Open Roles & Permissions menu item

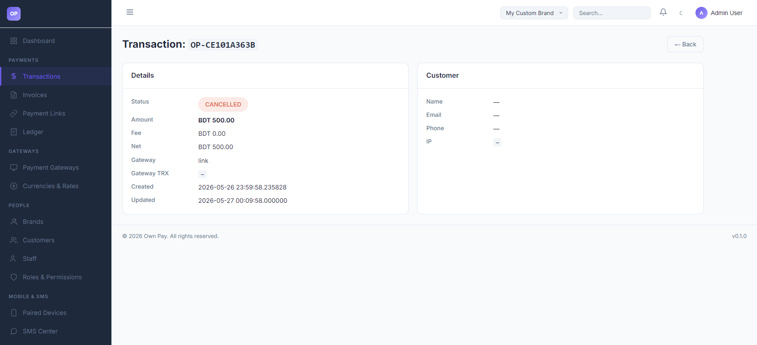point(55,277)
